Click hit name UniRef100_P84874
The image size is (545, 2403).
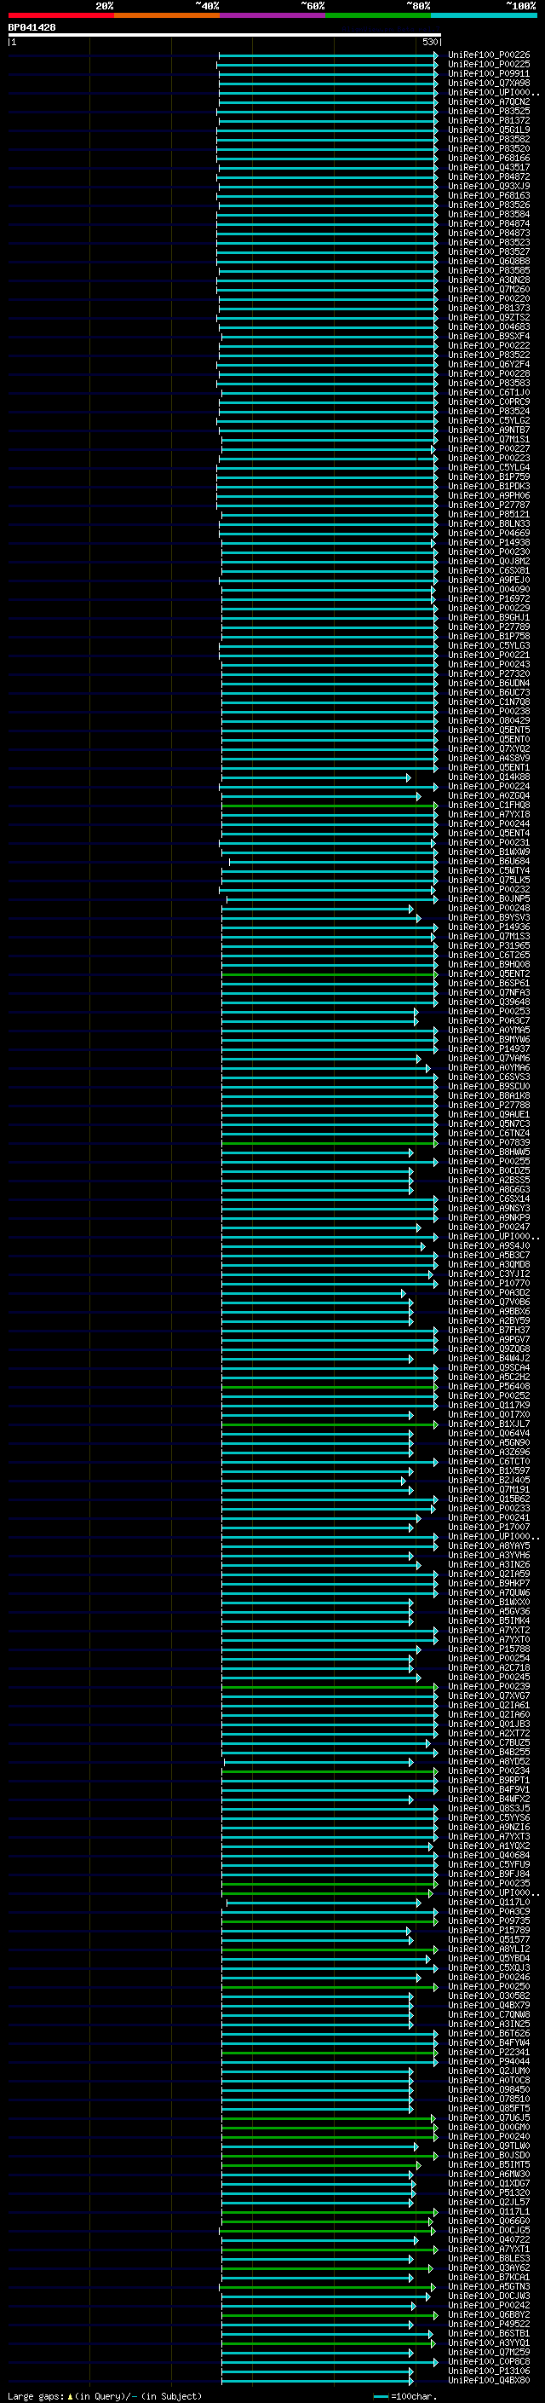(488, 224)
